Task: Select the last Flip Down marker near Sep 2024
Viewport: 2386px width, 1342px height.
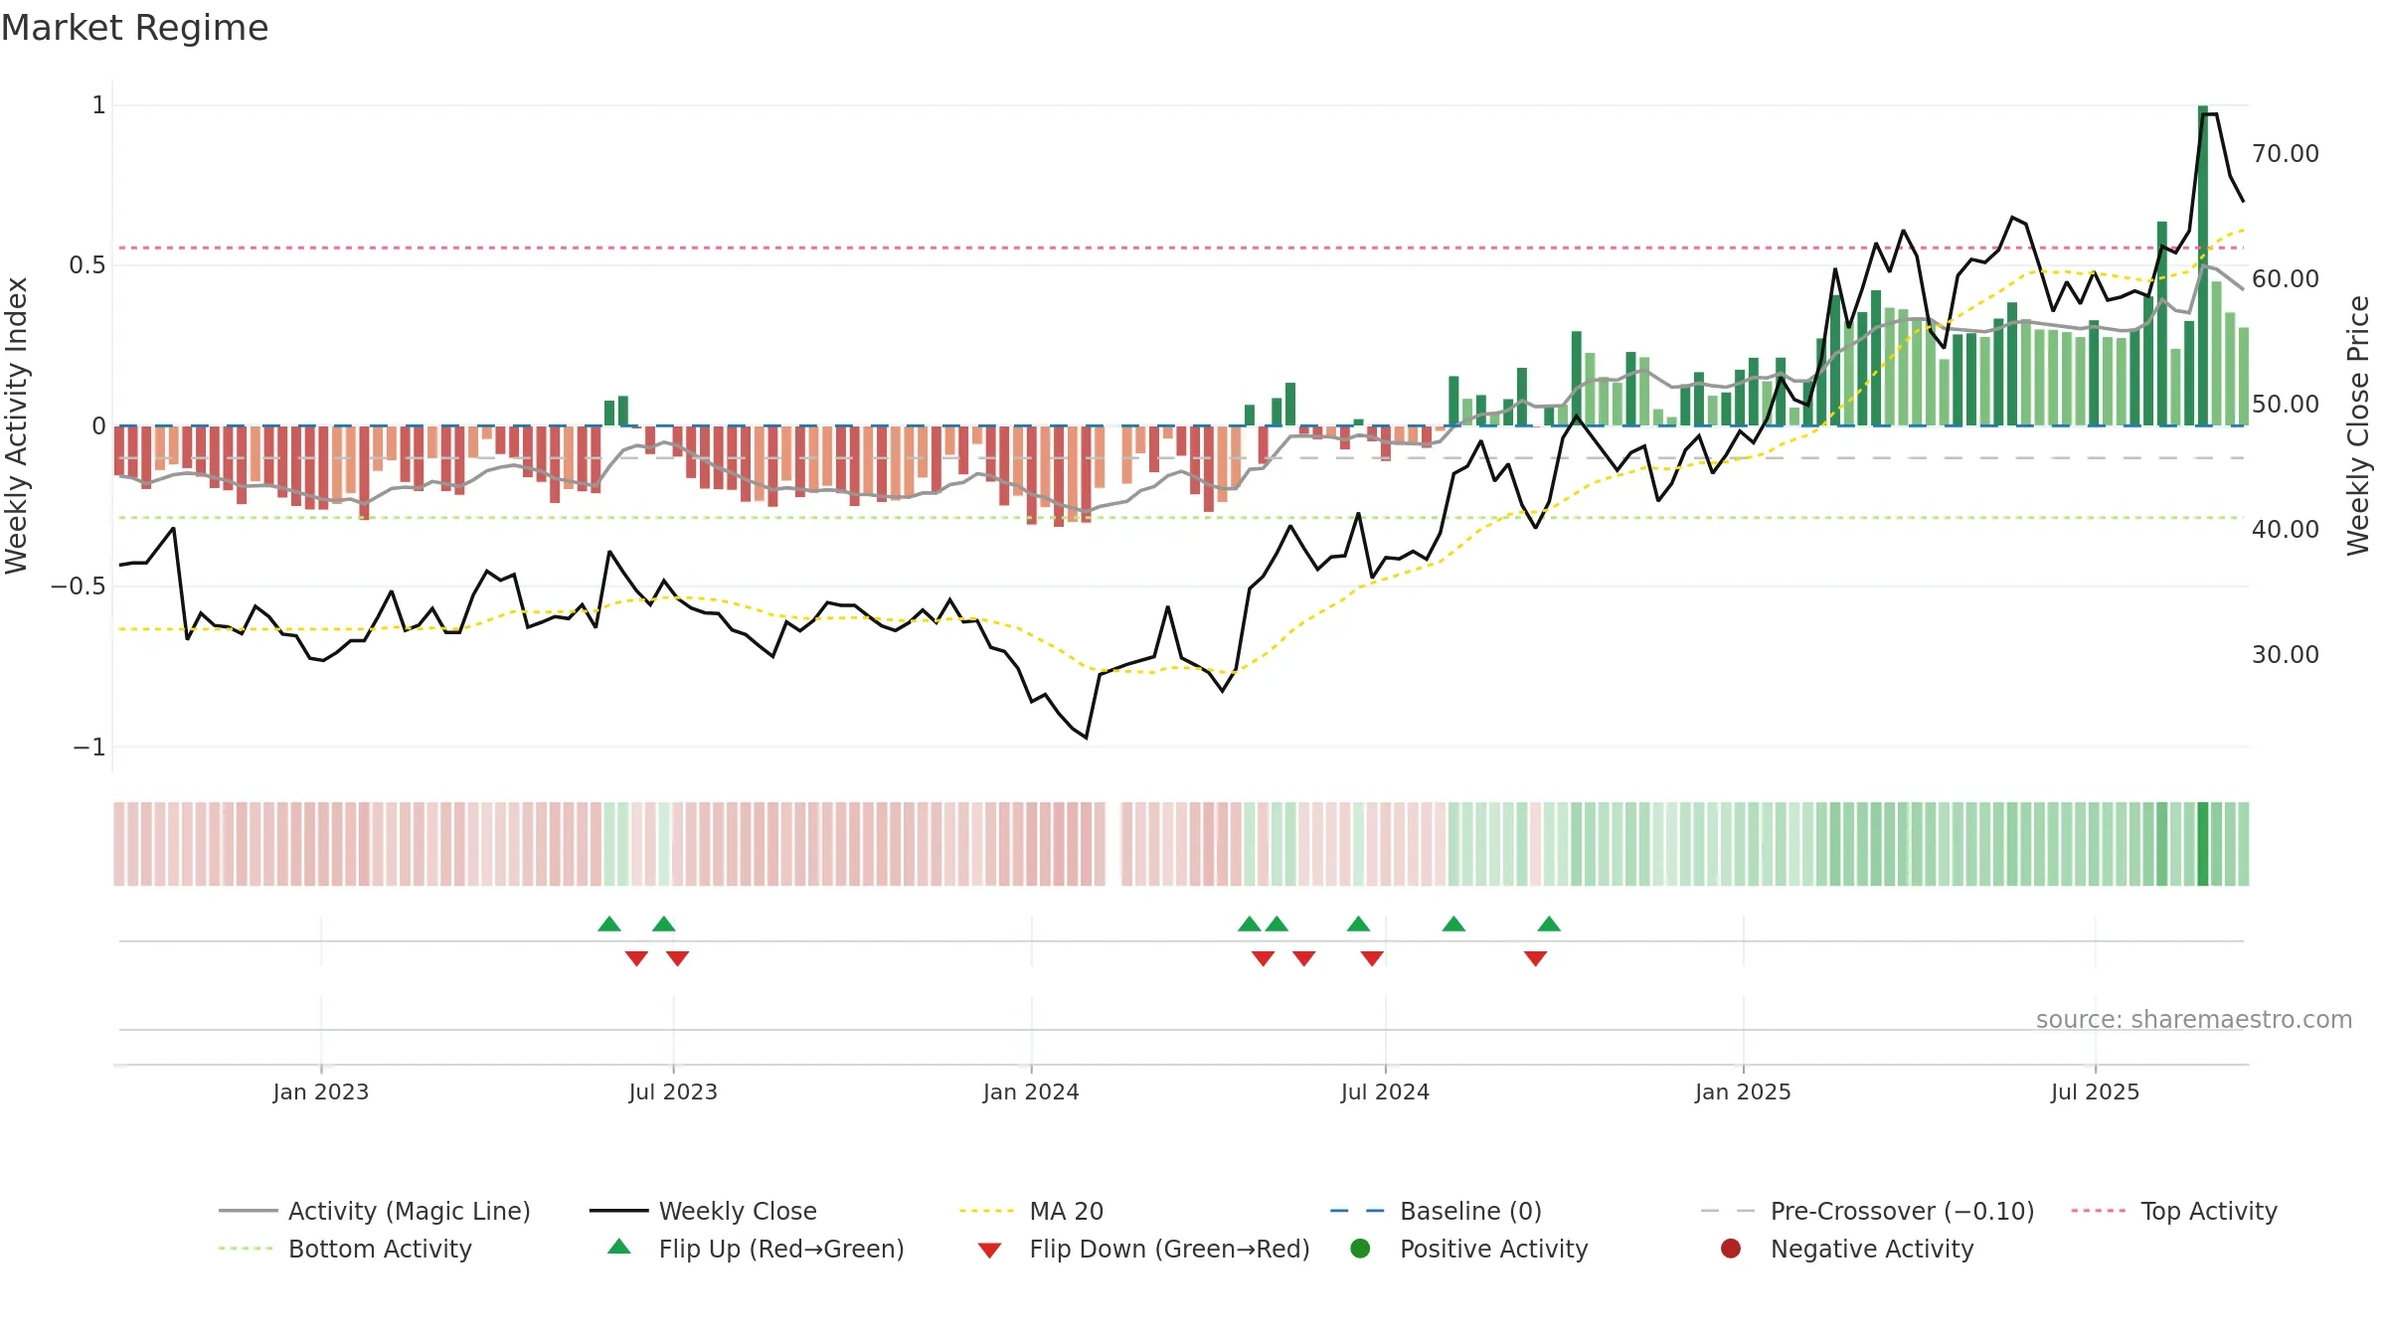Action: [1535, 958]
